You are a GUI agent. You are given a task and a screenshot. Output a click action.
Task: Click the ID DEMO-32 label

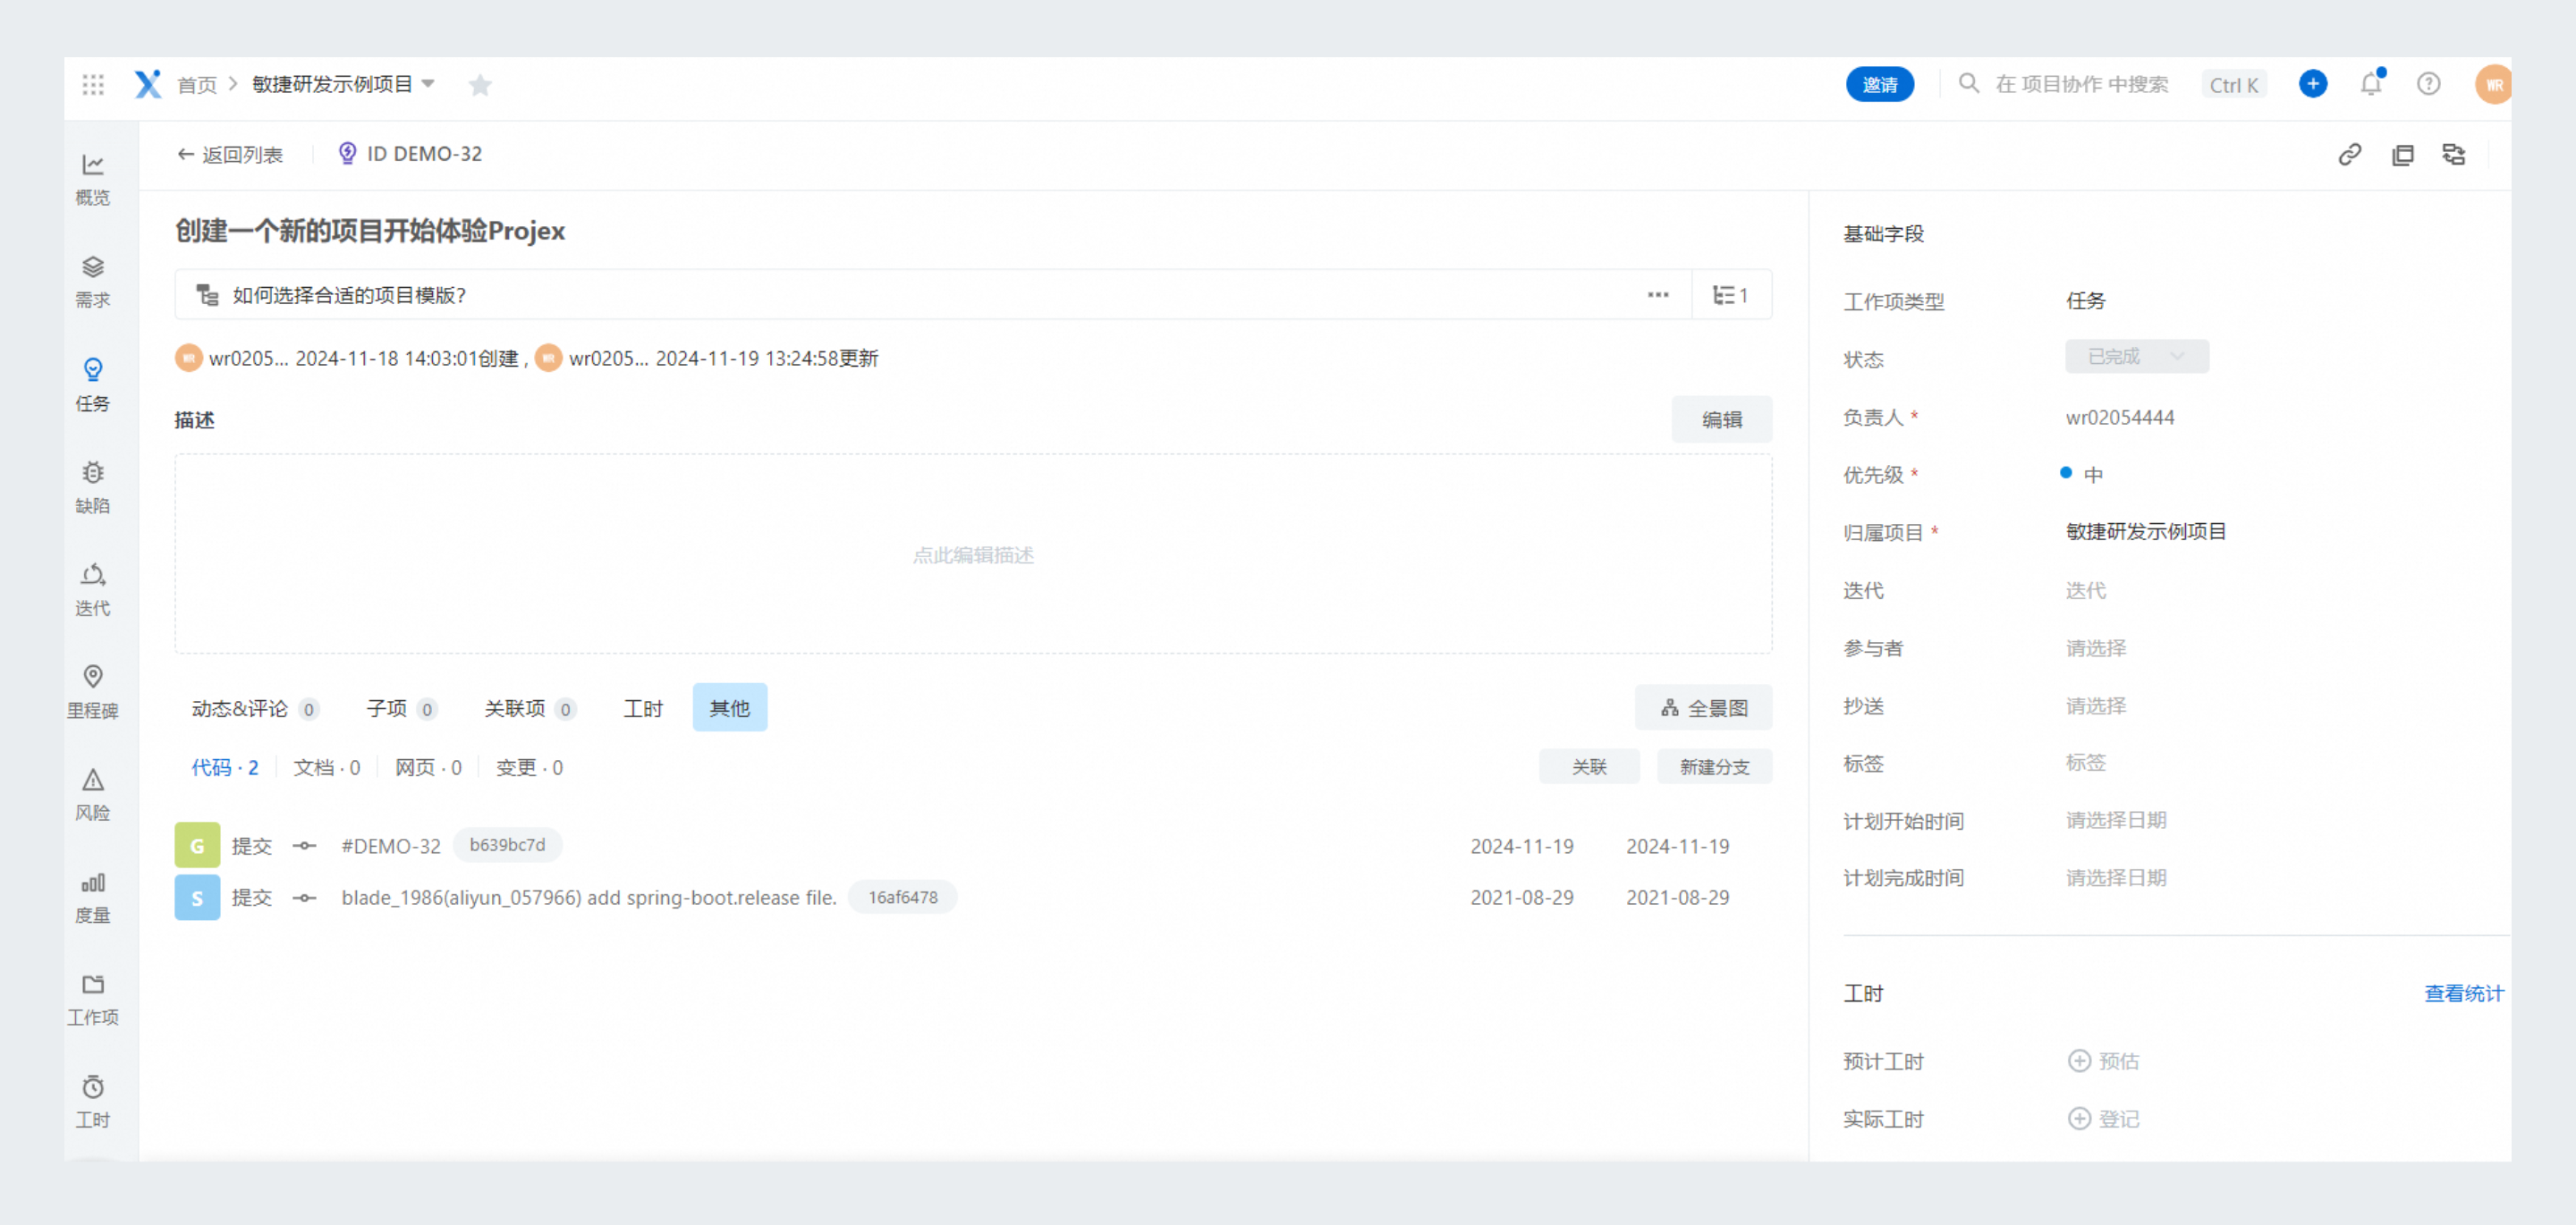(424, 154)
